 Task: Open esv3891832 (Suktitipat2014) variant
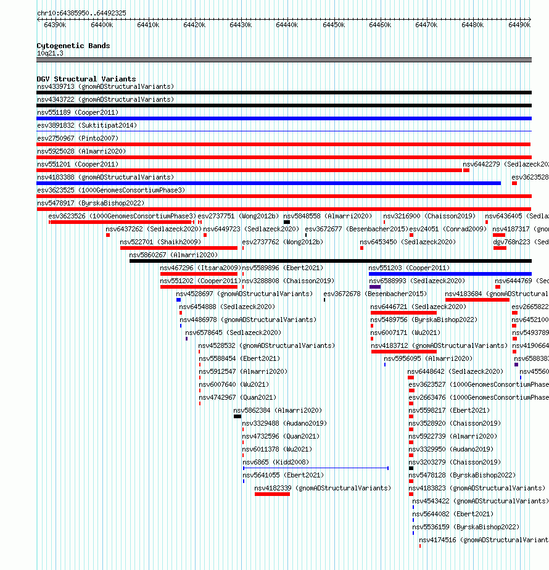87,125
